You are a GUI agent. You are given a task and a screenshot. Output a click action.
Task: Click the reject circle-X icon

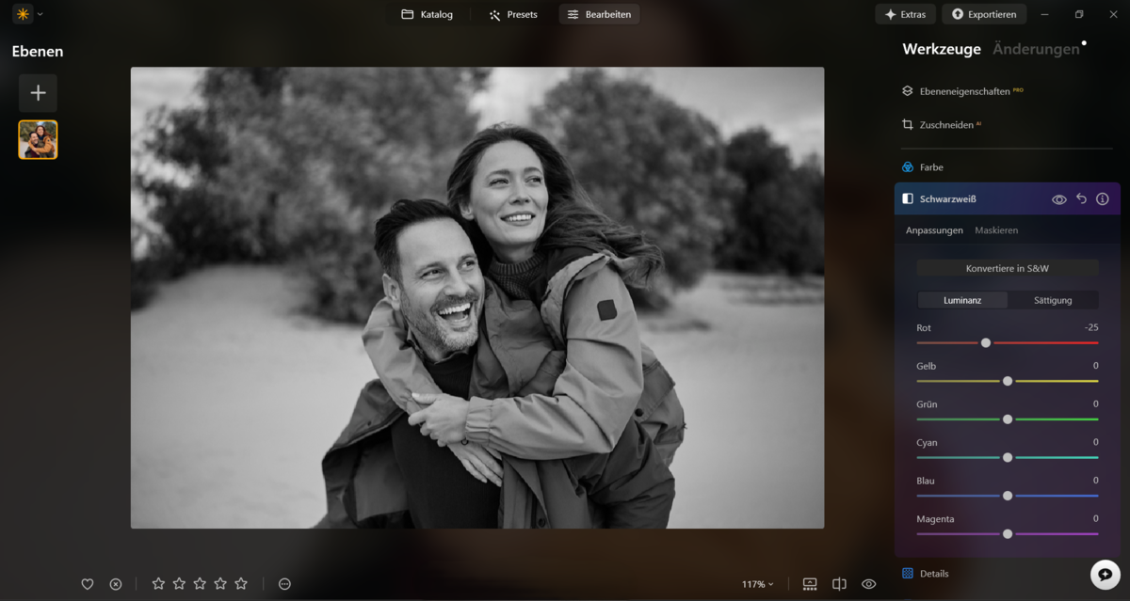(116, 584)
